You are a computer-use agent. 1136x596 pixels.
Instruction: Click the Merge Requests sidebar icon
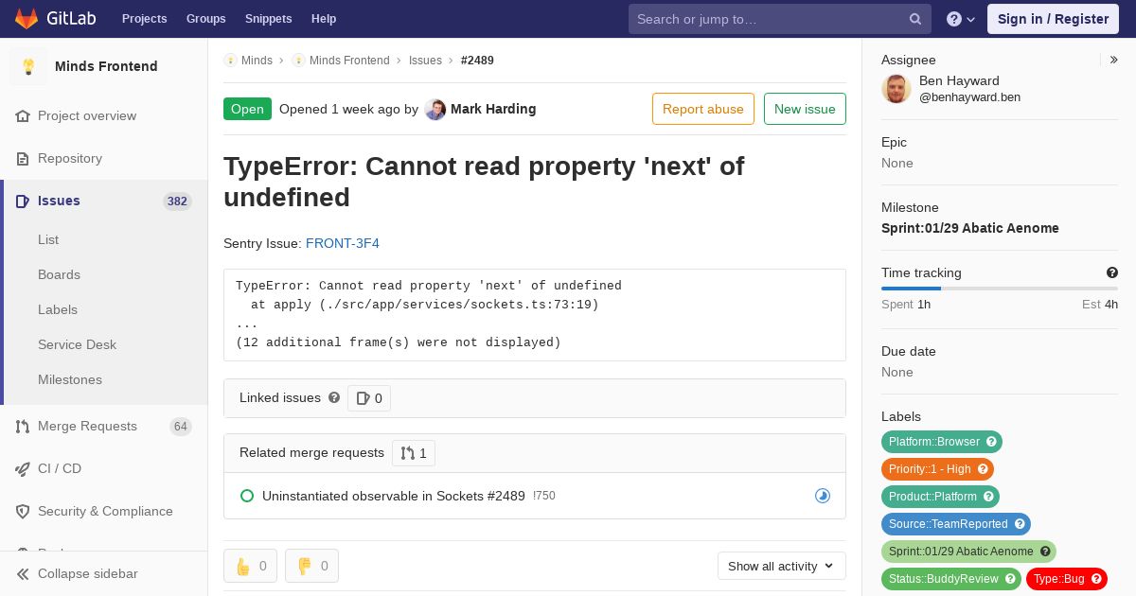[23, 426]
